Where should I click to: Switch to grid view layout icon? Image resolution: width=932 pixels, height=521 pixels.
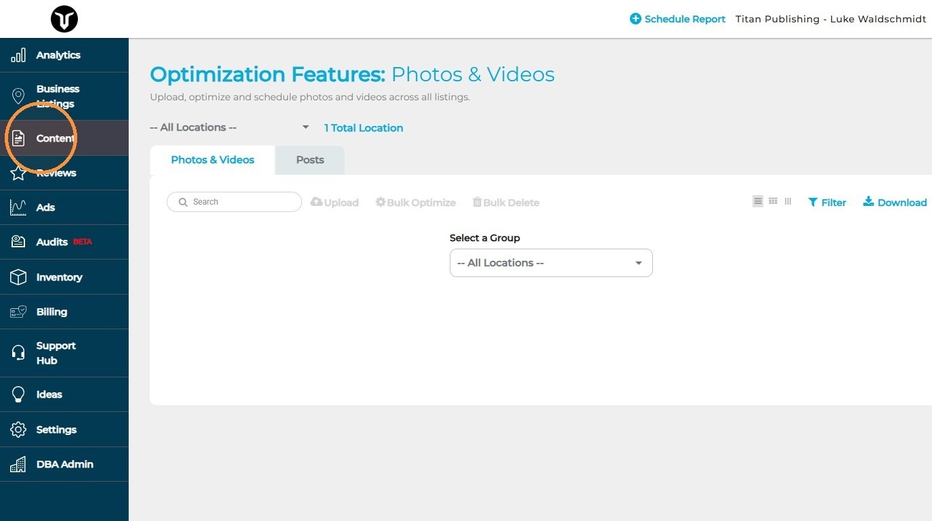pos(773,201)
